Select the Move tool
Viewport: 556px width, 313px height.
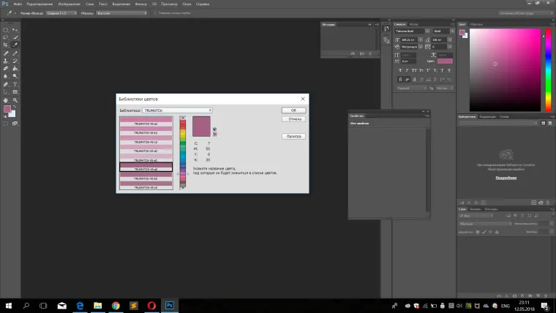(x=15, y=29)
